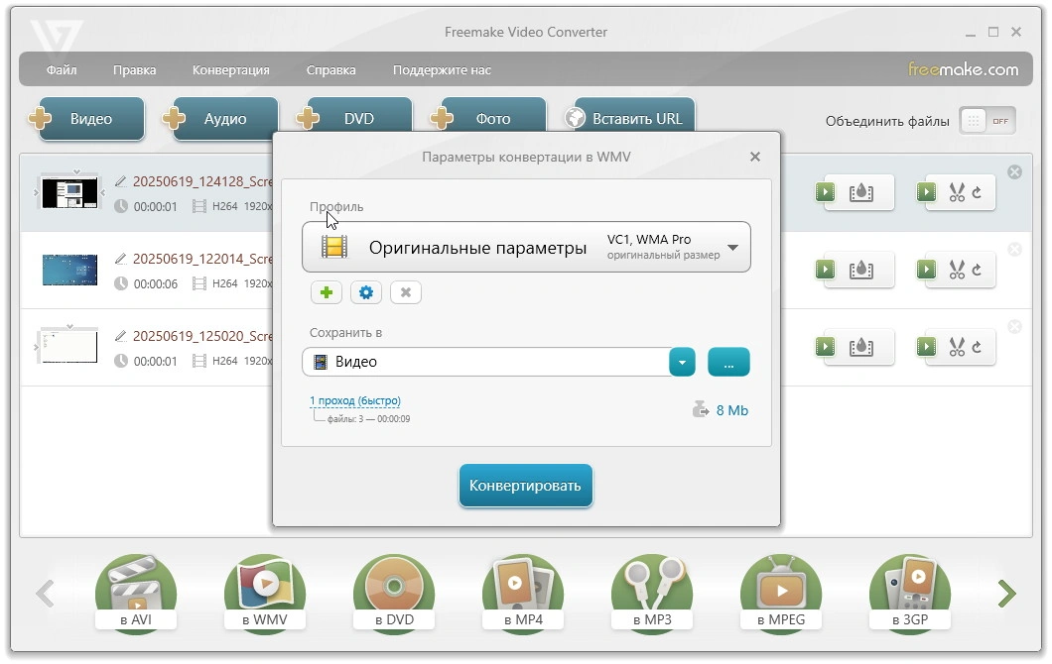Add a new profile with the green plus
1052x664 pixels.
[x=327, y=292]
